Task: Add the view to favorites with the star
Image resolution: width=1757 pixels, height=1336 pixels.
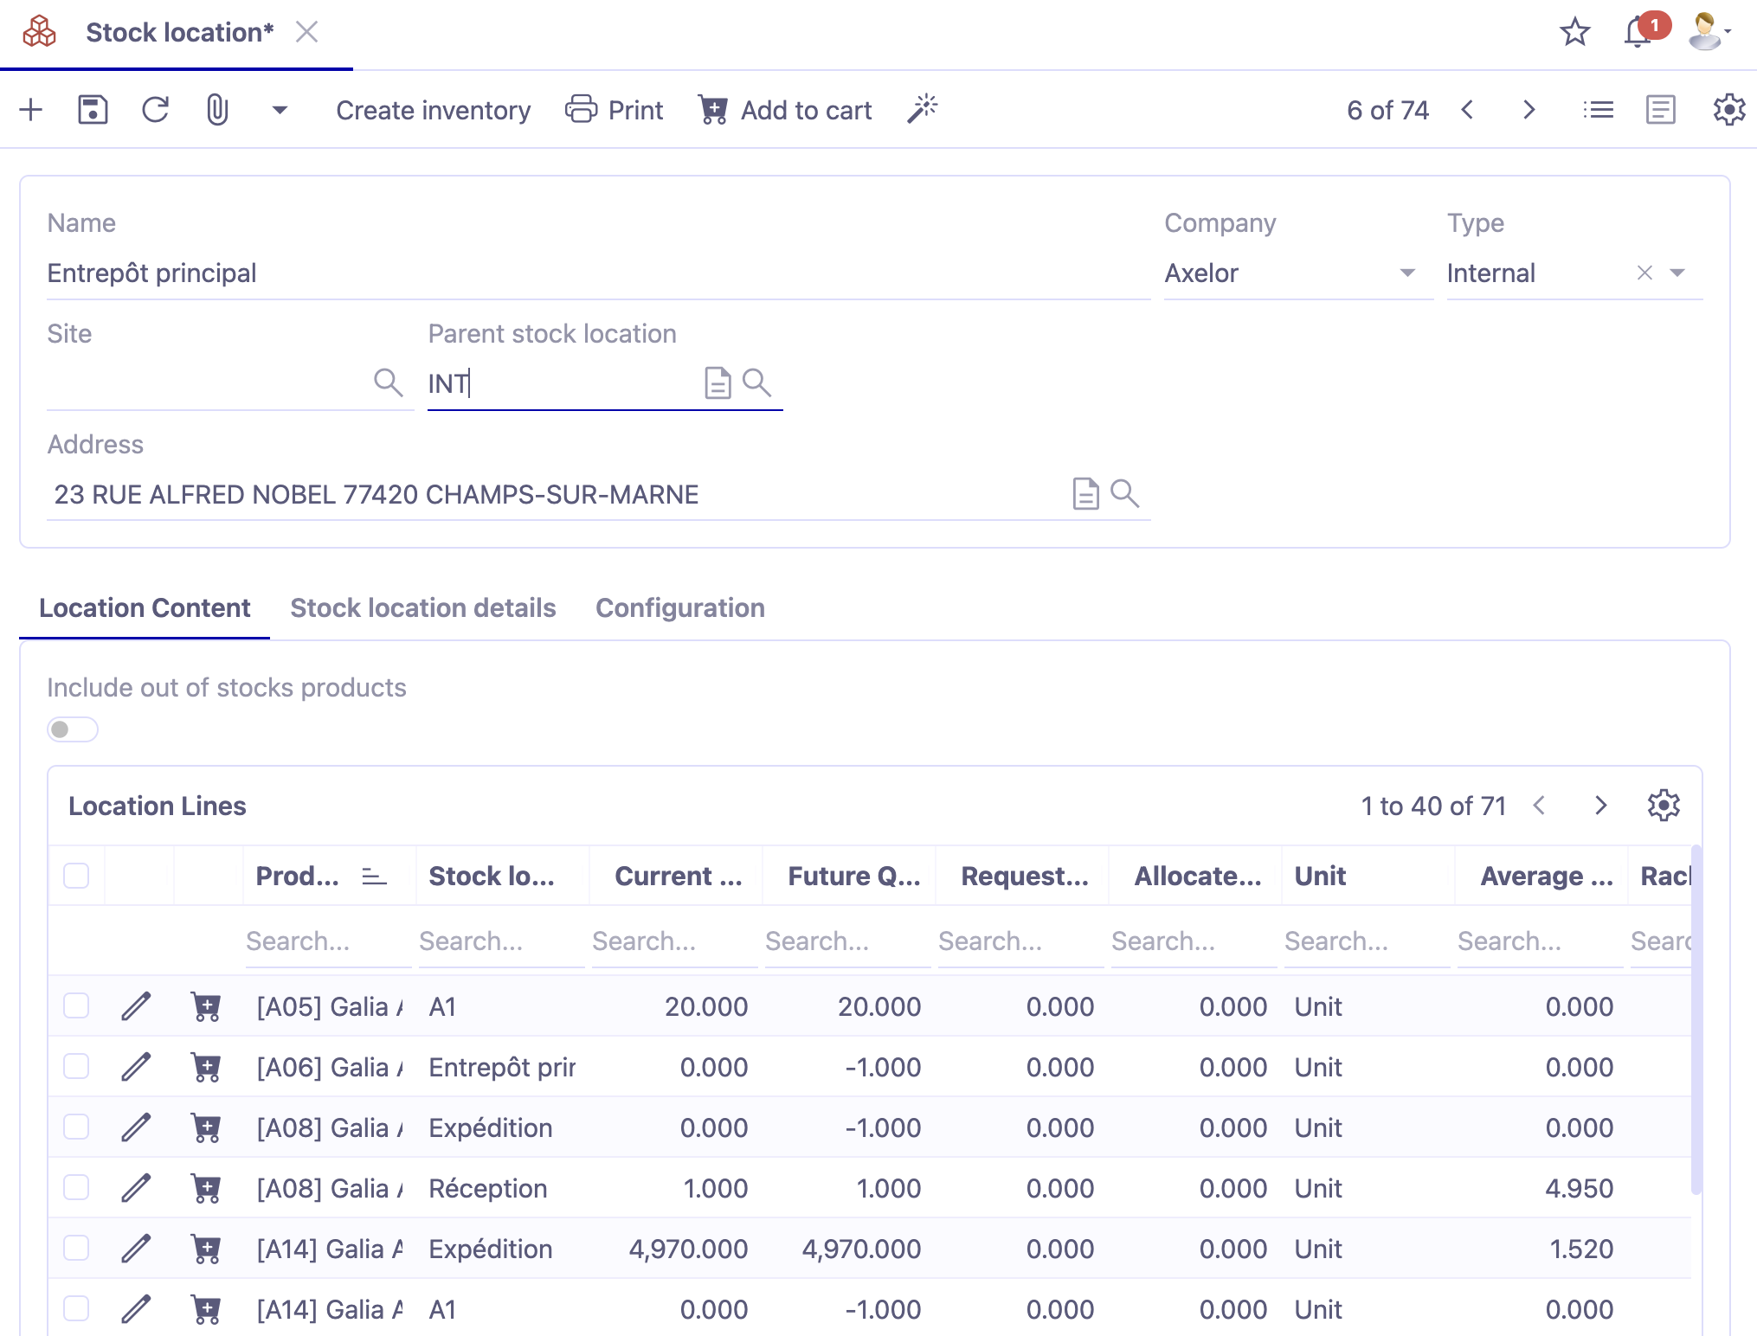Action: pos(1574,32)
